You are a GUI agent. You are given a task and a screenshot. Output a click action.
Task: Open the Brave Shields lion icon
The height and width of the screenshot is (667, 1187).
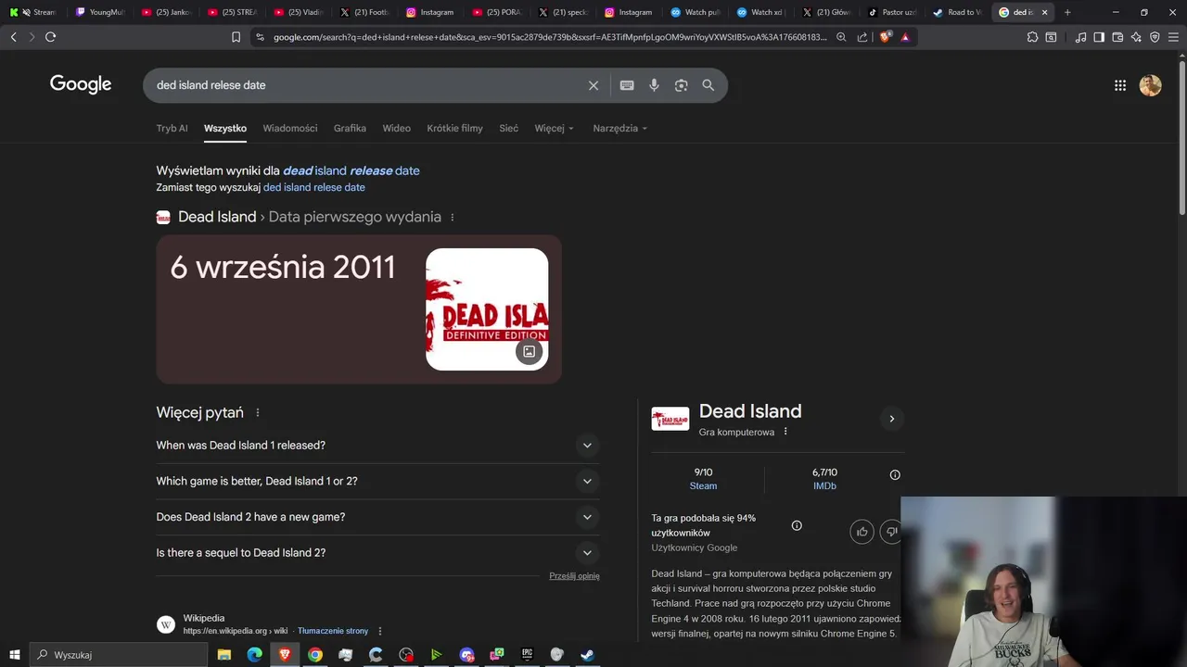pos(885,37)
